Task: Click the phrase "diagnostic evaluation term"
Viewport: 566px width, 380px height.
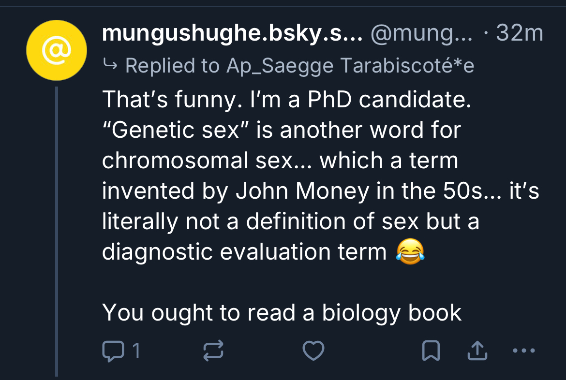Action: pyautogui.click(x=244, y=252)
